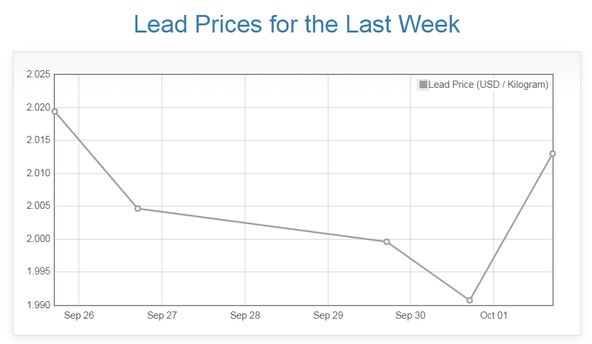The height and width of the screenshot is (344, 592).
Task: Click the Lead Prices for the Last Week title
Action: point(296,25)
